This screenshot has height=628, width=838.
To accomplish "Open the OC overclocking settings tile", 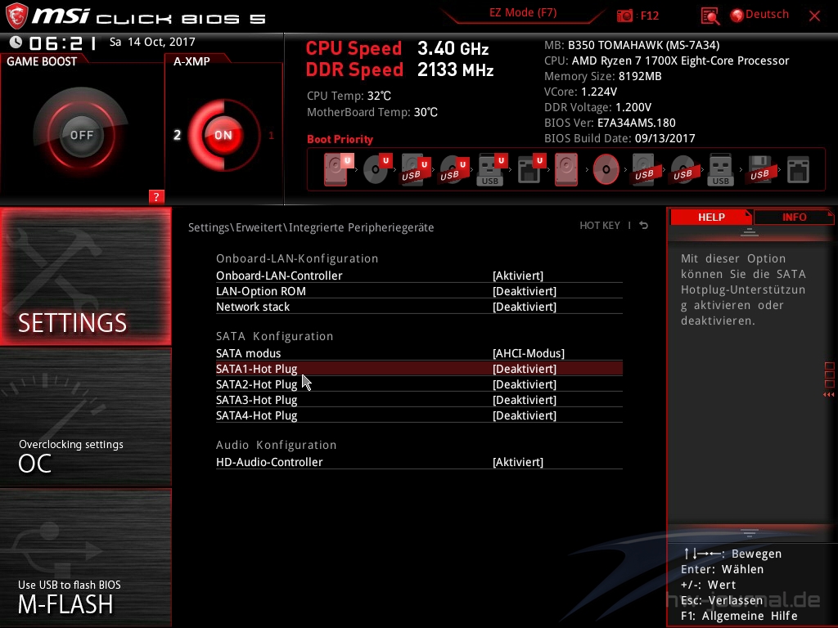I will [x=85, y=418].
